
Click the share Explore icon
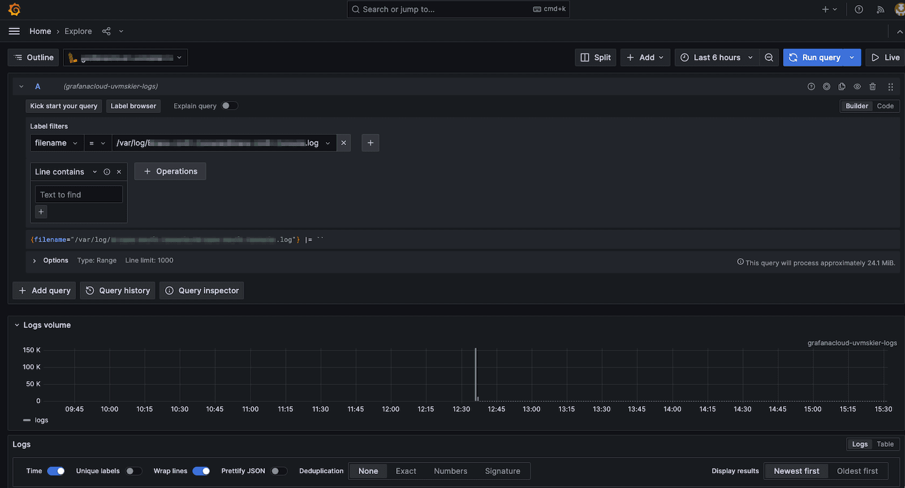click(106, 31)
